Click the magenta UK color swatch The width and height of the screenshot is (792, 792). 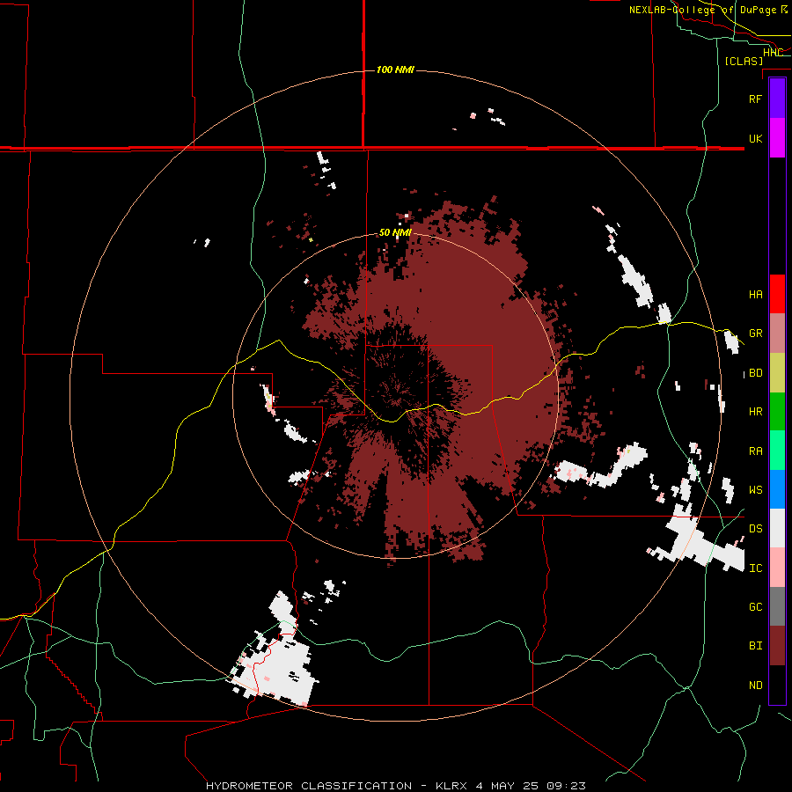pos(777,138)
